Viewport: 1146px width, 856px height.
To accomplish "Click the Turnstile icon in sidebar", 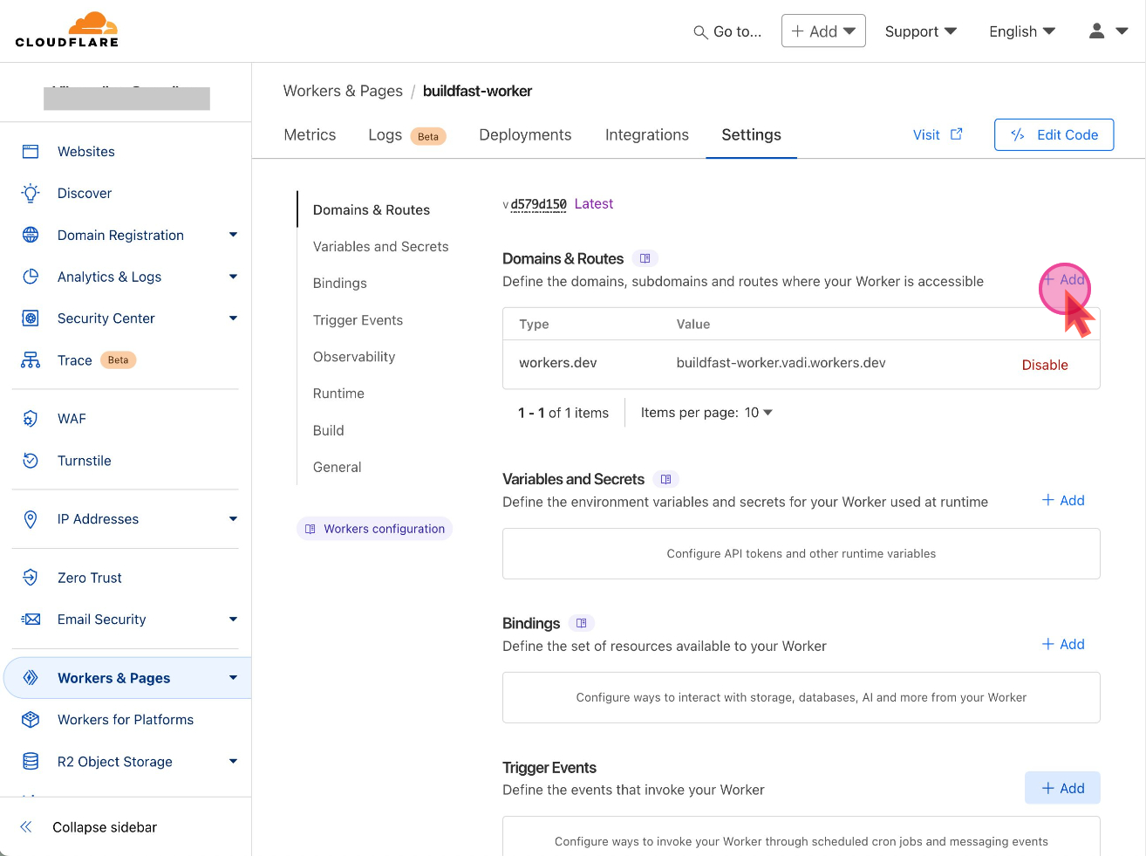I will [x=31, y=461].
